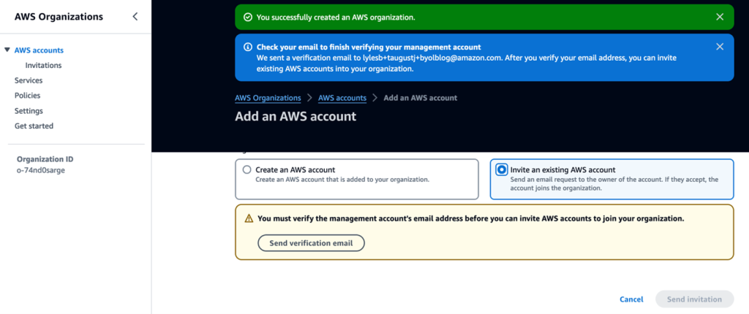Click the info icon in blue banner
Screen dimensions: 749x314
[x=247, y=47]
